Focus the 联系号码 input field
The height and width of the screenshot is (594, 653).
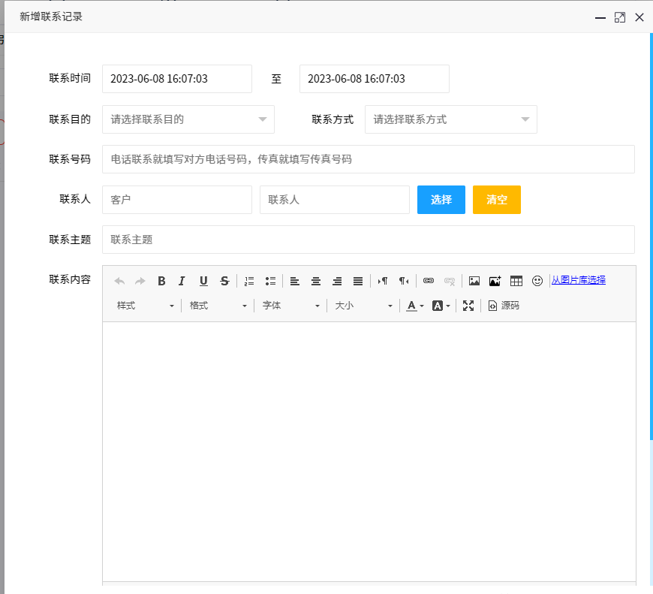(369, 159)
